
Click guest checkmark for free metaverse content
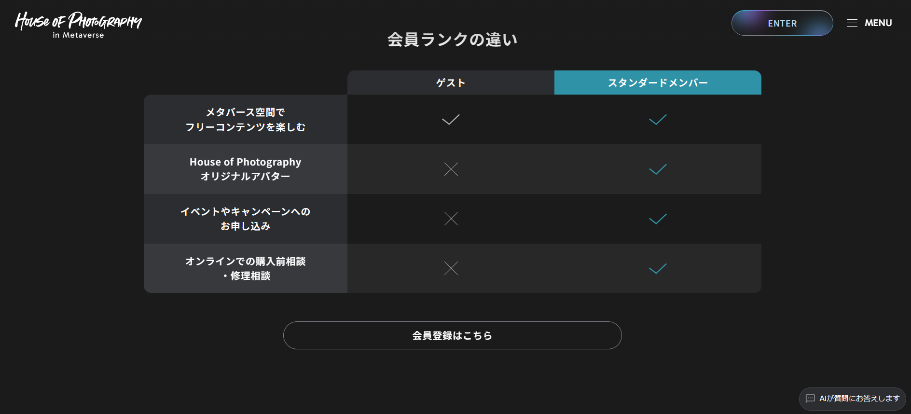click(451, 119)
